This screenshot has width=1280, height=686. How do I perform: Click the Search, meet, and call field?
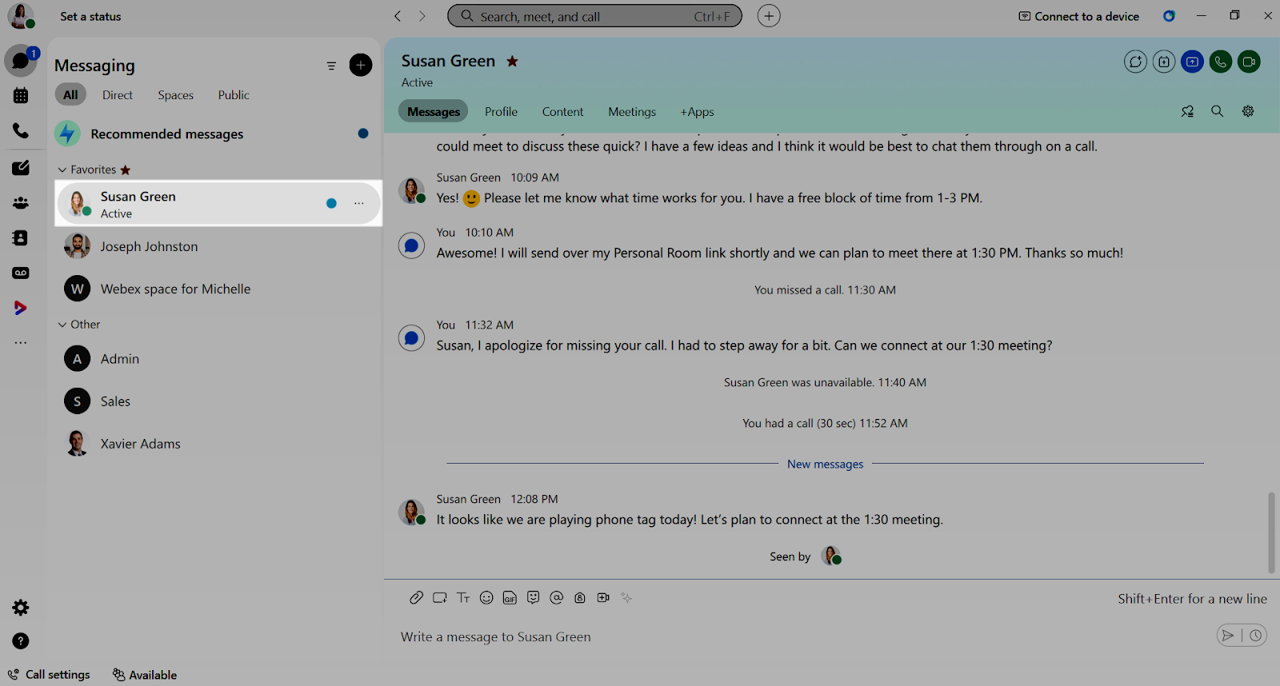pyautogui.click(x=594, y=16)
